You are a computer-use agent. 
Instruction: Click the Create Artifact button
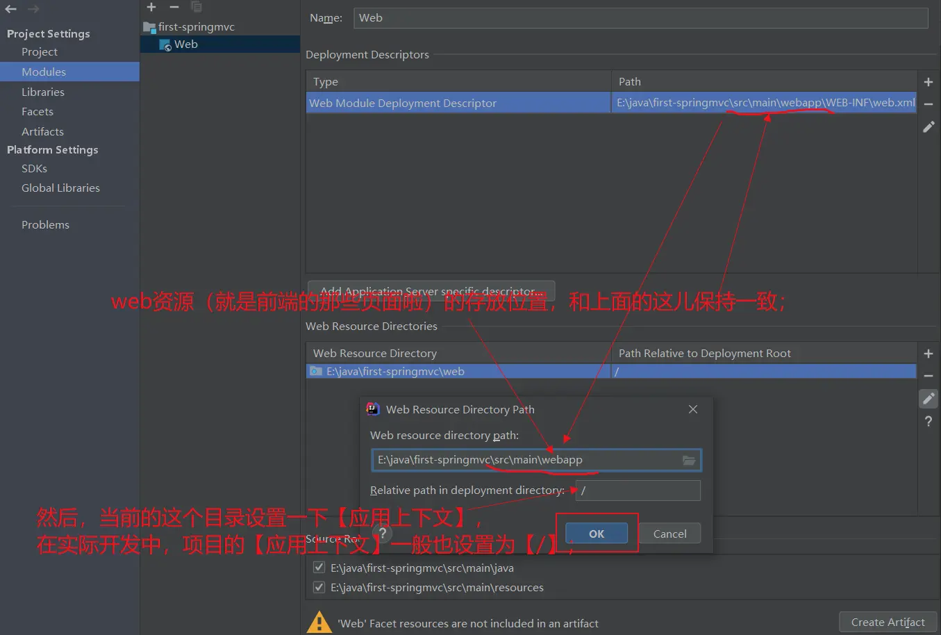coord(888,622)
